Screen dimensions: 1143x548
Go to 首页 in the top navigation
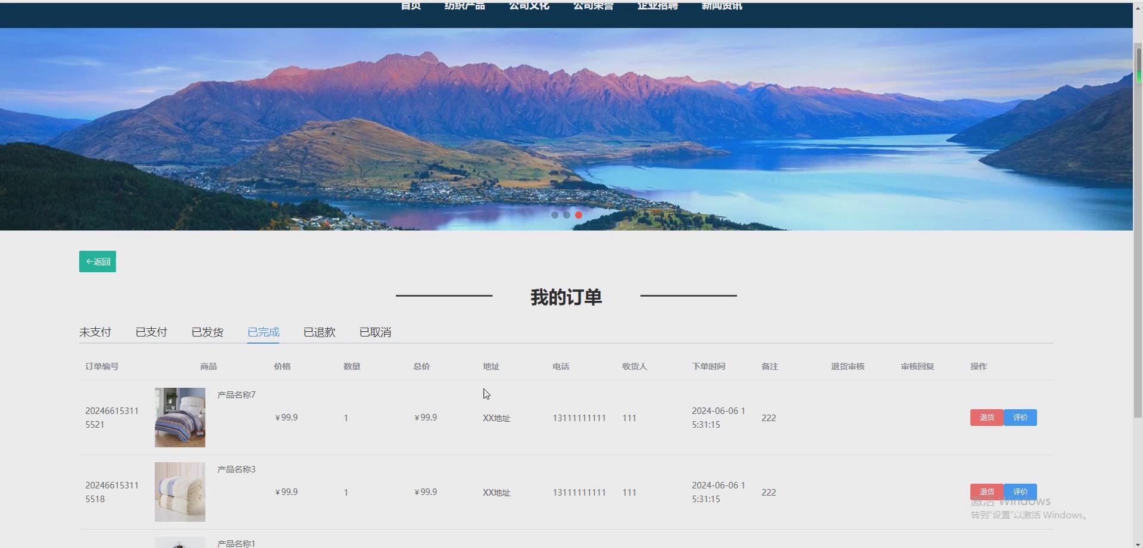(x=411, y=7)
